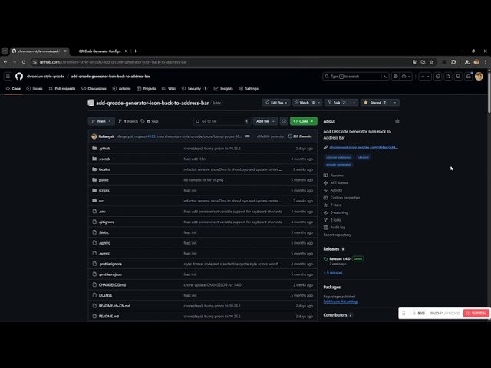Open Watch notifications dropdown
Screen dimensions: 491x368
click(x=307, y=103)
